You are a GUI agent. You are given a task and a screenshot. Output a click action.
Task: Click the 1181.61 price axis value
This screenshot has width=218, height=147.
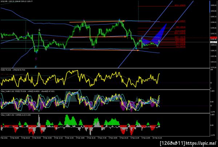click(213, 62)
